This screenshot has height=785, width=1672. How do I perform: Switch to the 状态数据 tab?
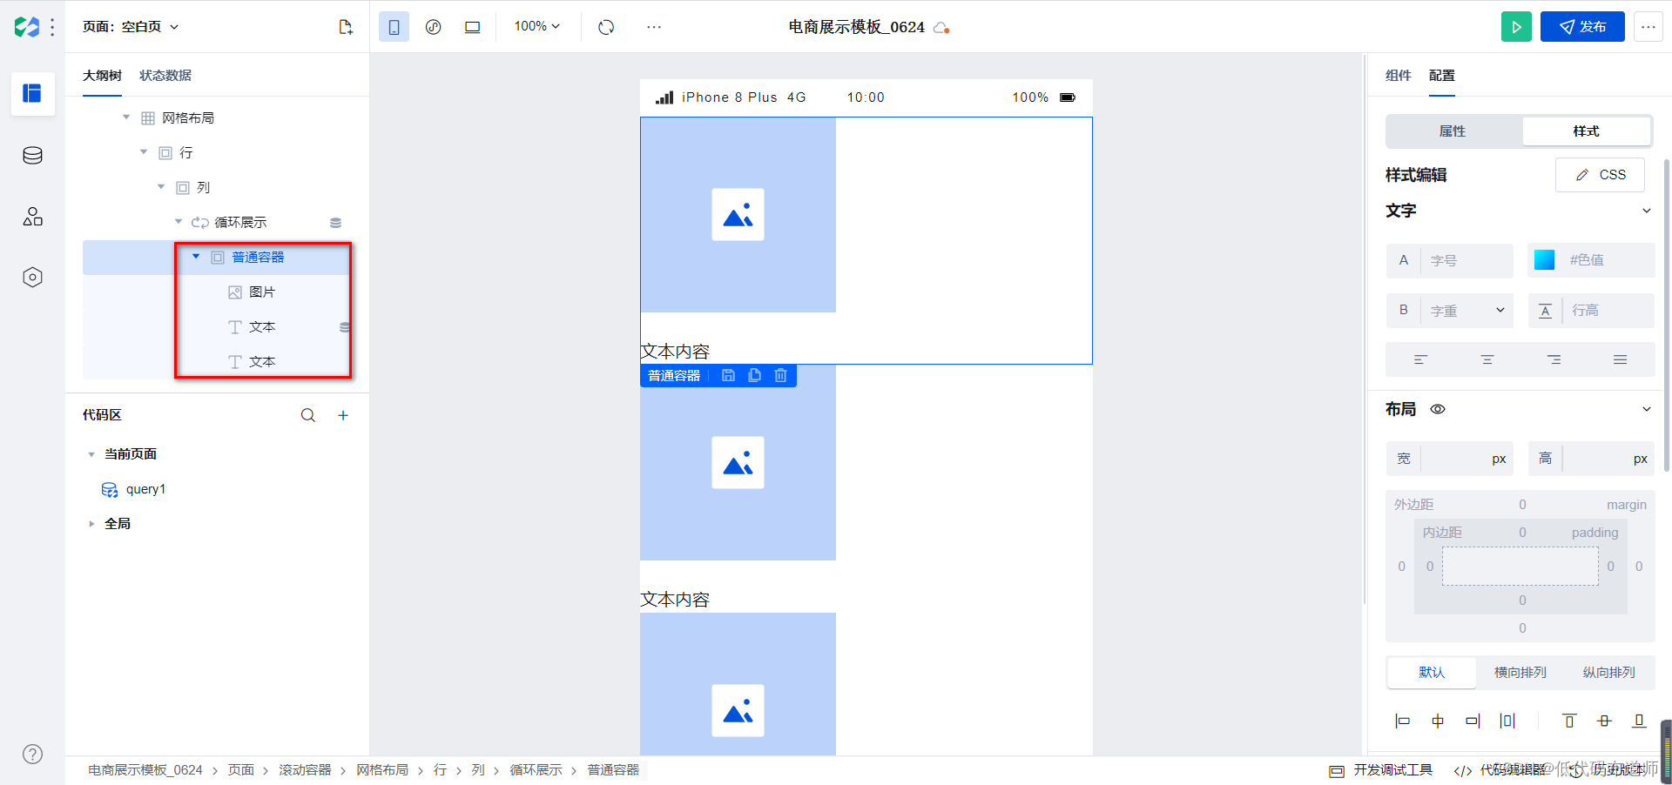point(165,76)
